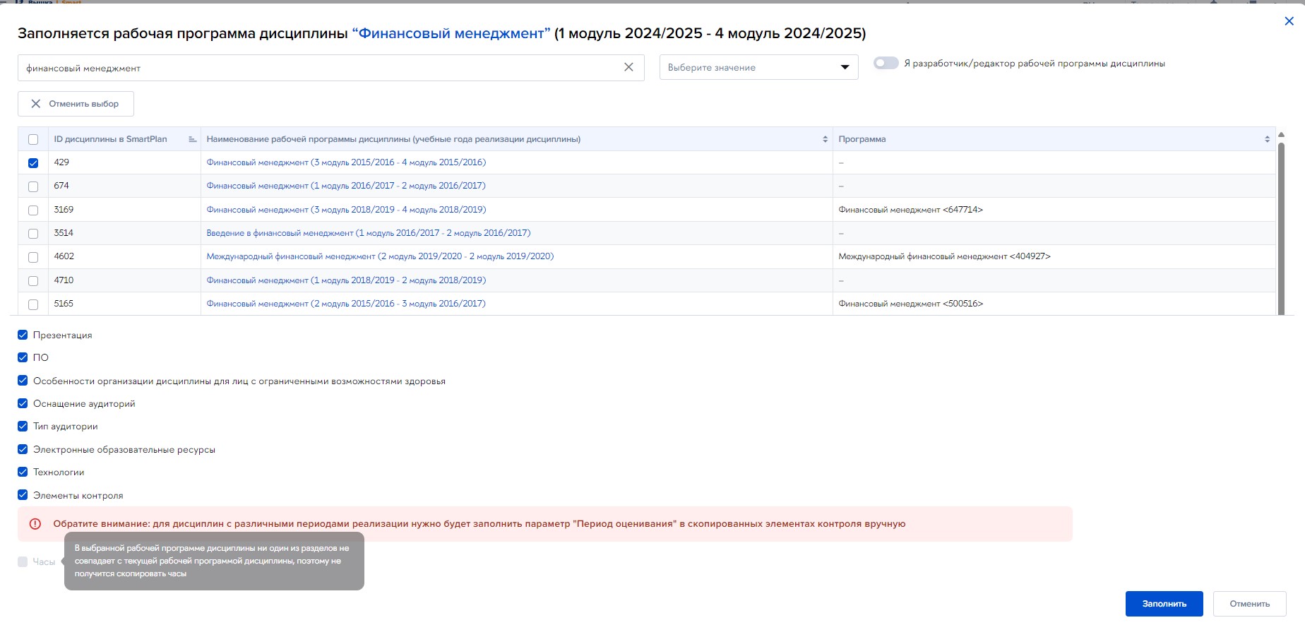Click the table vertical scrollbar
The width and height of the screenshot is (1305, 637).
(x=1281, y=226)
